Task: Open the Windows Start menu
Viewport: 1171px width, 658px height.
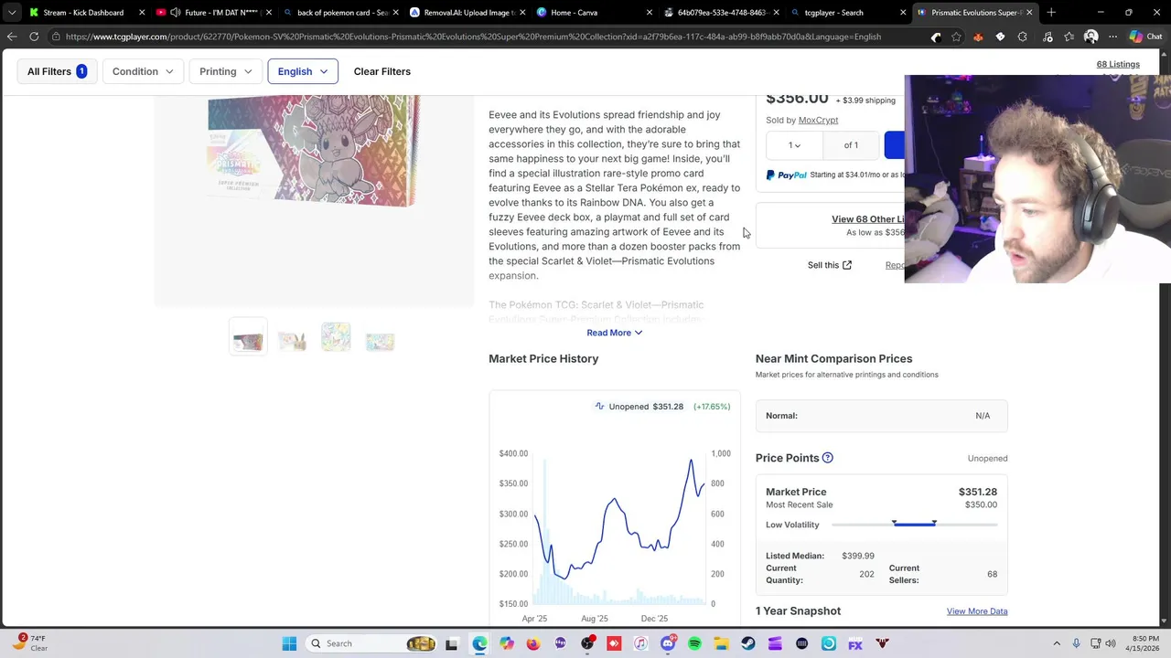Action: coord(289,643)
